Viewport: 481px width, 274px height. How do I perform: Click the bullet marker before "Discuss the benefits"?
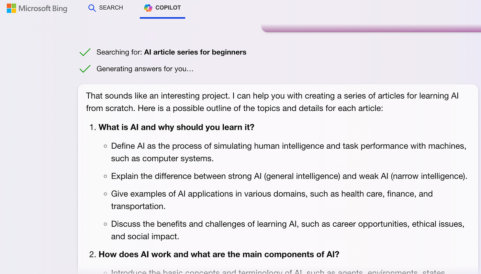click(x=105, y=224)
